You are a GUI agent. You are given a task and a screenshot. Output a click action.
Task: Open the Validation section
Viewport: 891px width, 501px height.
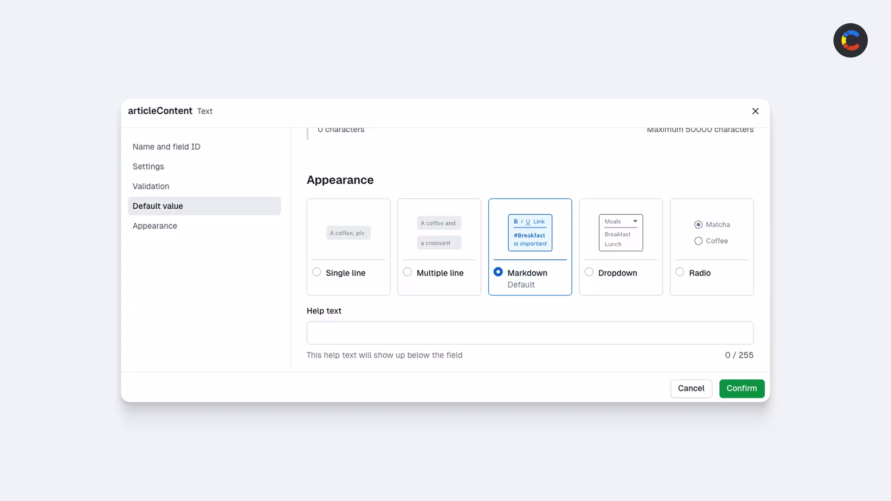[204, 186]
